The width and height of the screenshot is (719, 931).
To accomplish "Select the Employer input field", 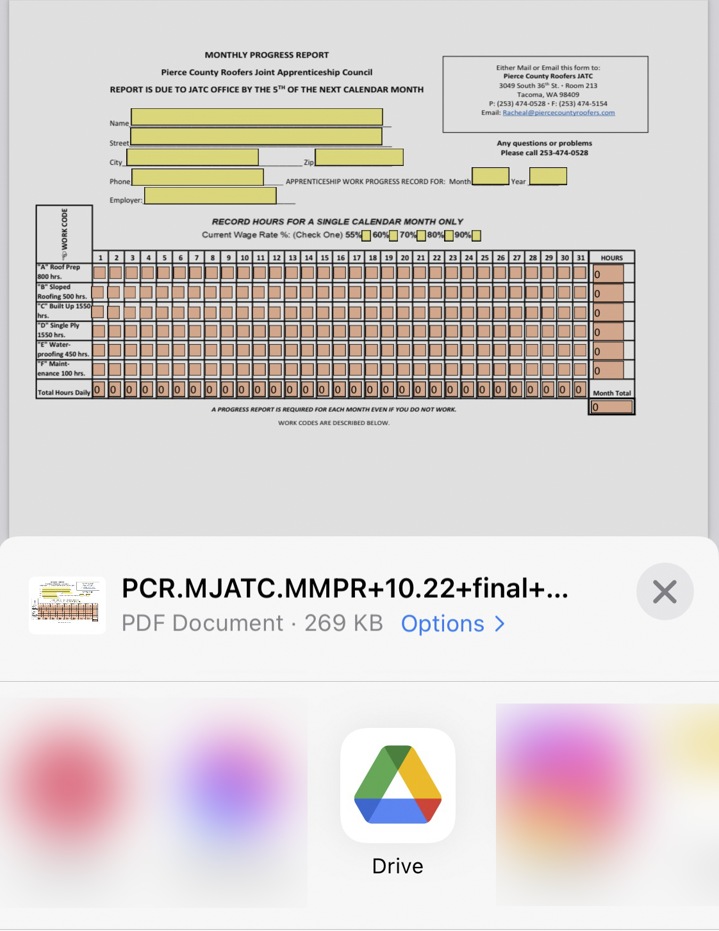I will (x=210, y=195).
